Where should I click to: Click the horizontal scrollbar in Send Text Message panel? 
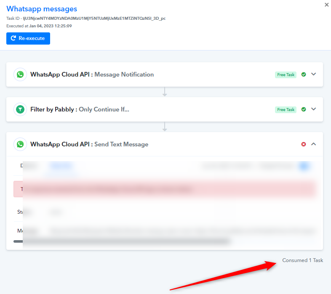pyautogui.click(x=121, y=241)
